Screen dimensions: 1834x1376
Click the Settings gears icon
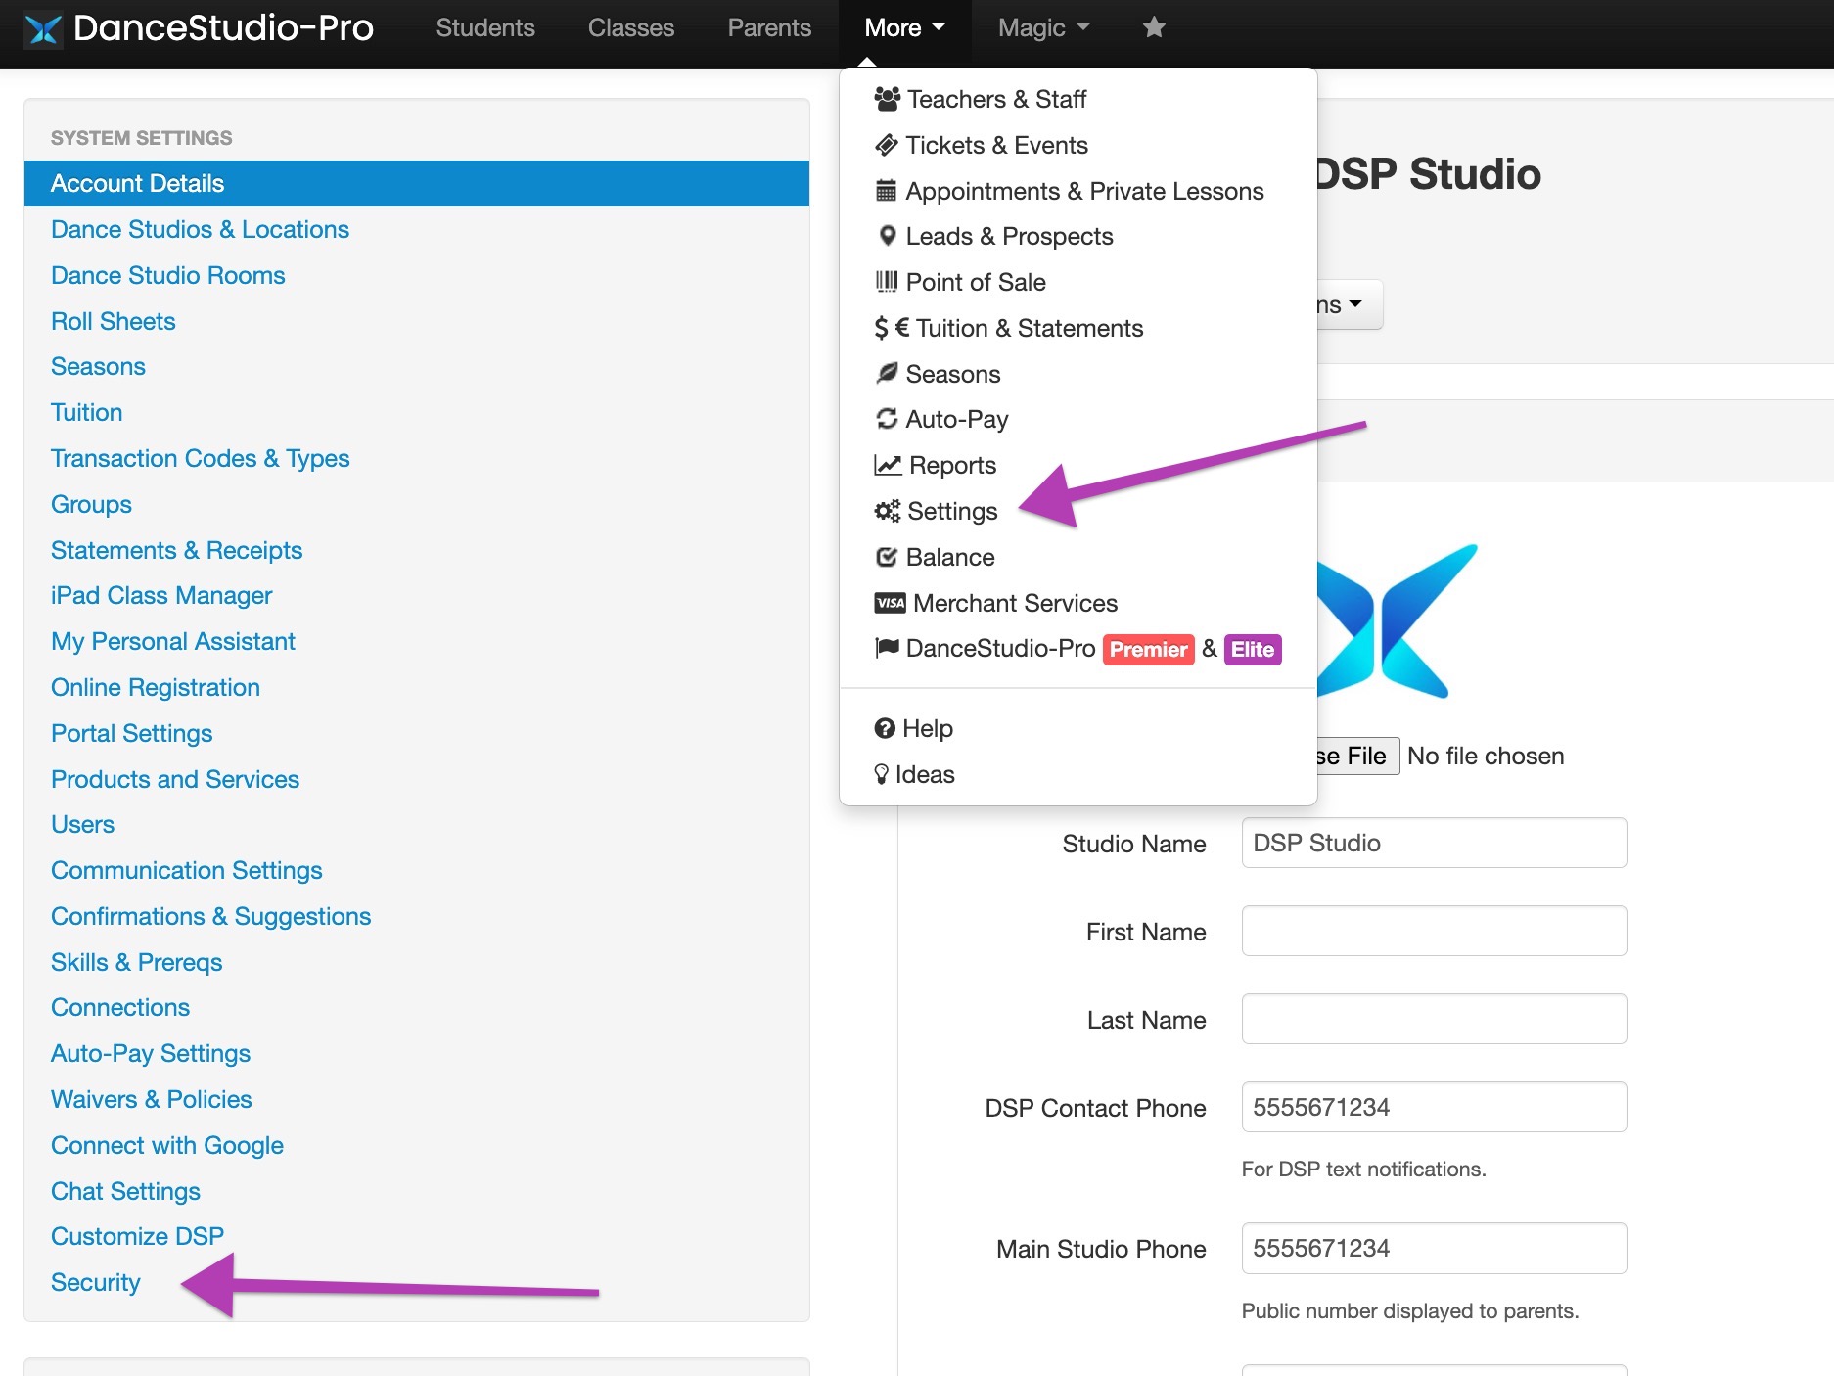887,511
